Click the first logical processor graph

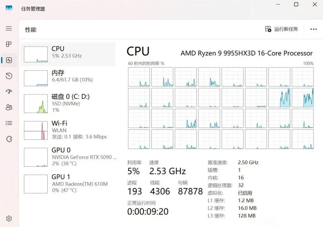(x=139, y=77)
